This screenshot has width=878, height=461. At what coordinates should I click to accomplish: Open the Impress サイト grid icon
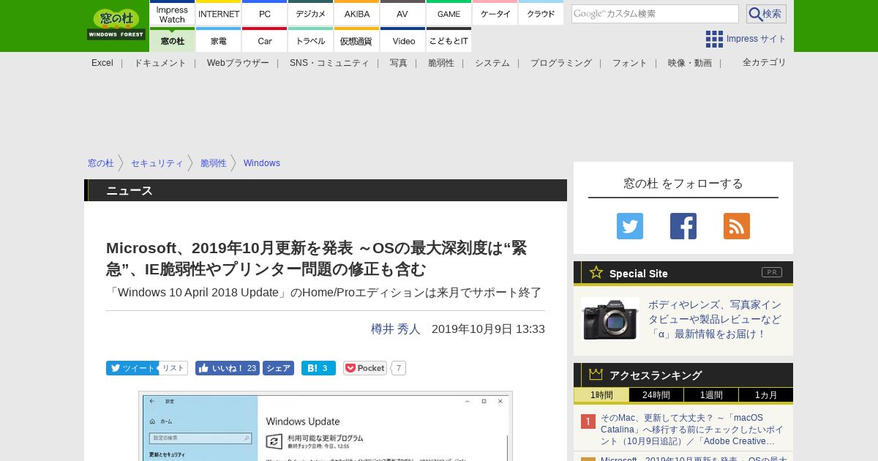[x=714, y=39]
